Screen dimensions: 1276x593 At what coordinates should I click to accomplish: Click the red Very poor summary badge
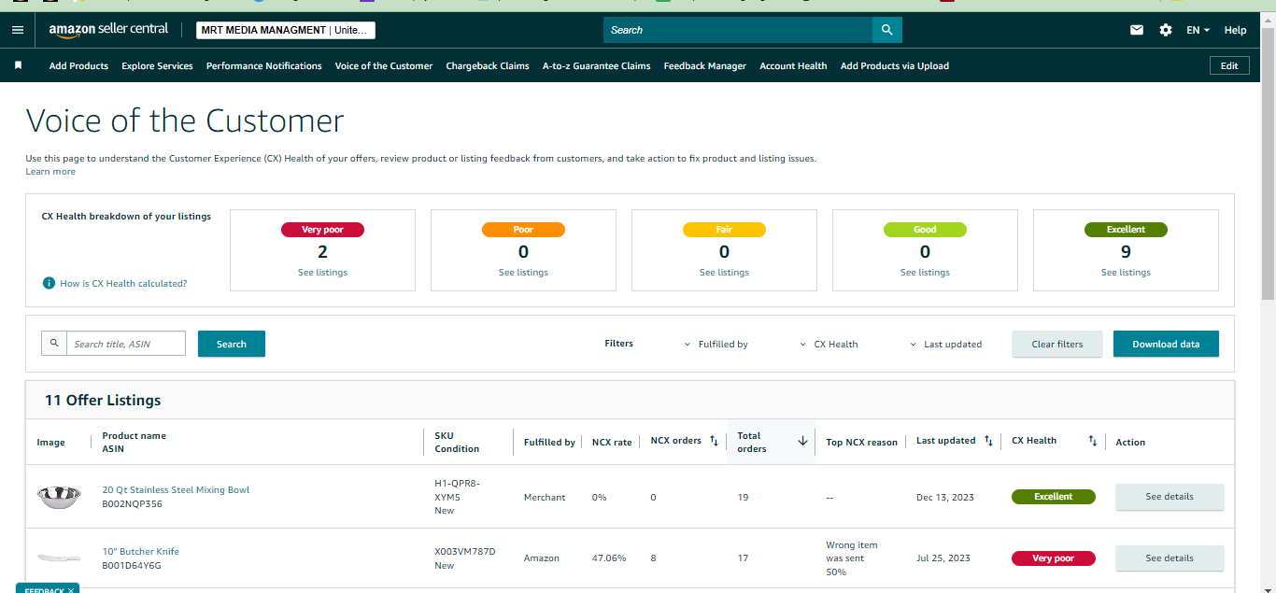[322, 230]
